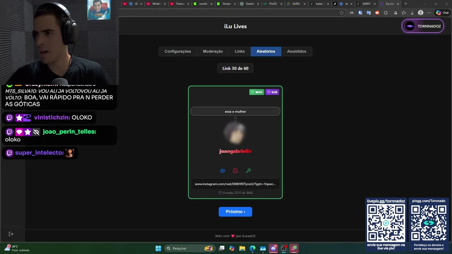Click the Copilot Chat button in Edge

(442, 13)
